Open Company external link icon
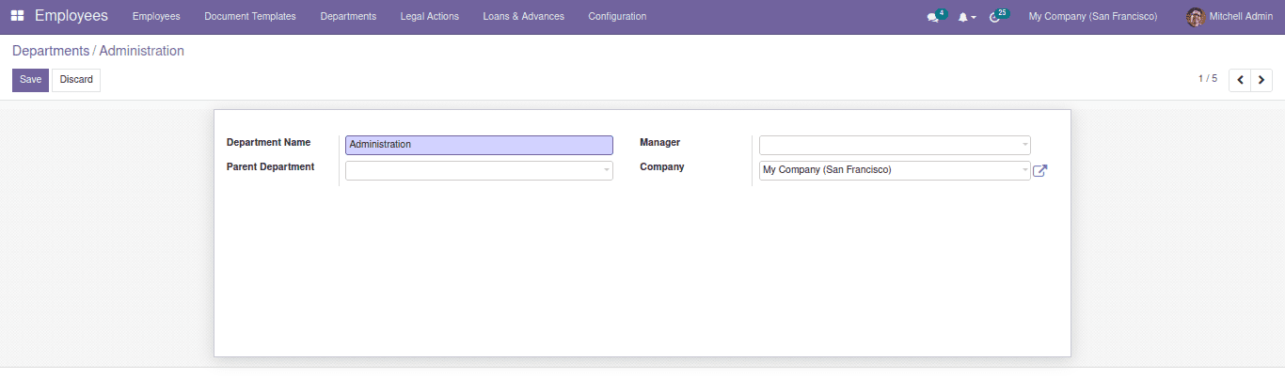This screenshot has width=1285, height=378. point(1039,171)
